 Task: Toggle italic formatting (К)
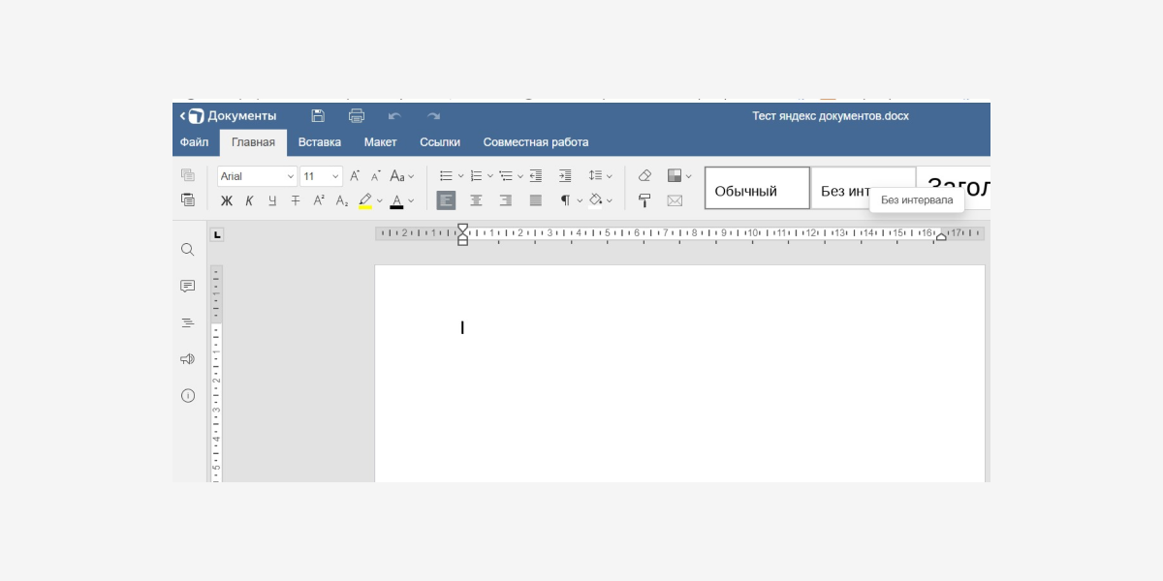tap(249, 201)
